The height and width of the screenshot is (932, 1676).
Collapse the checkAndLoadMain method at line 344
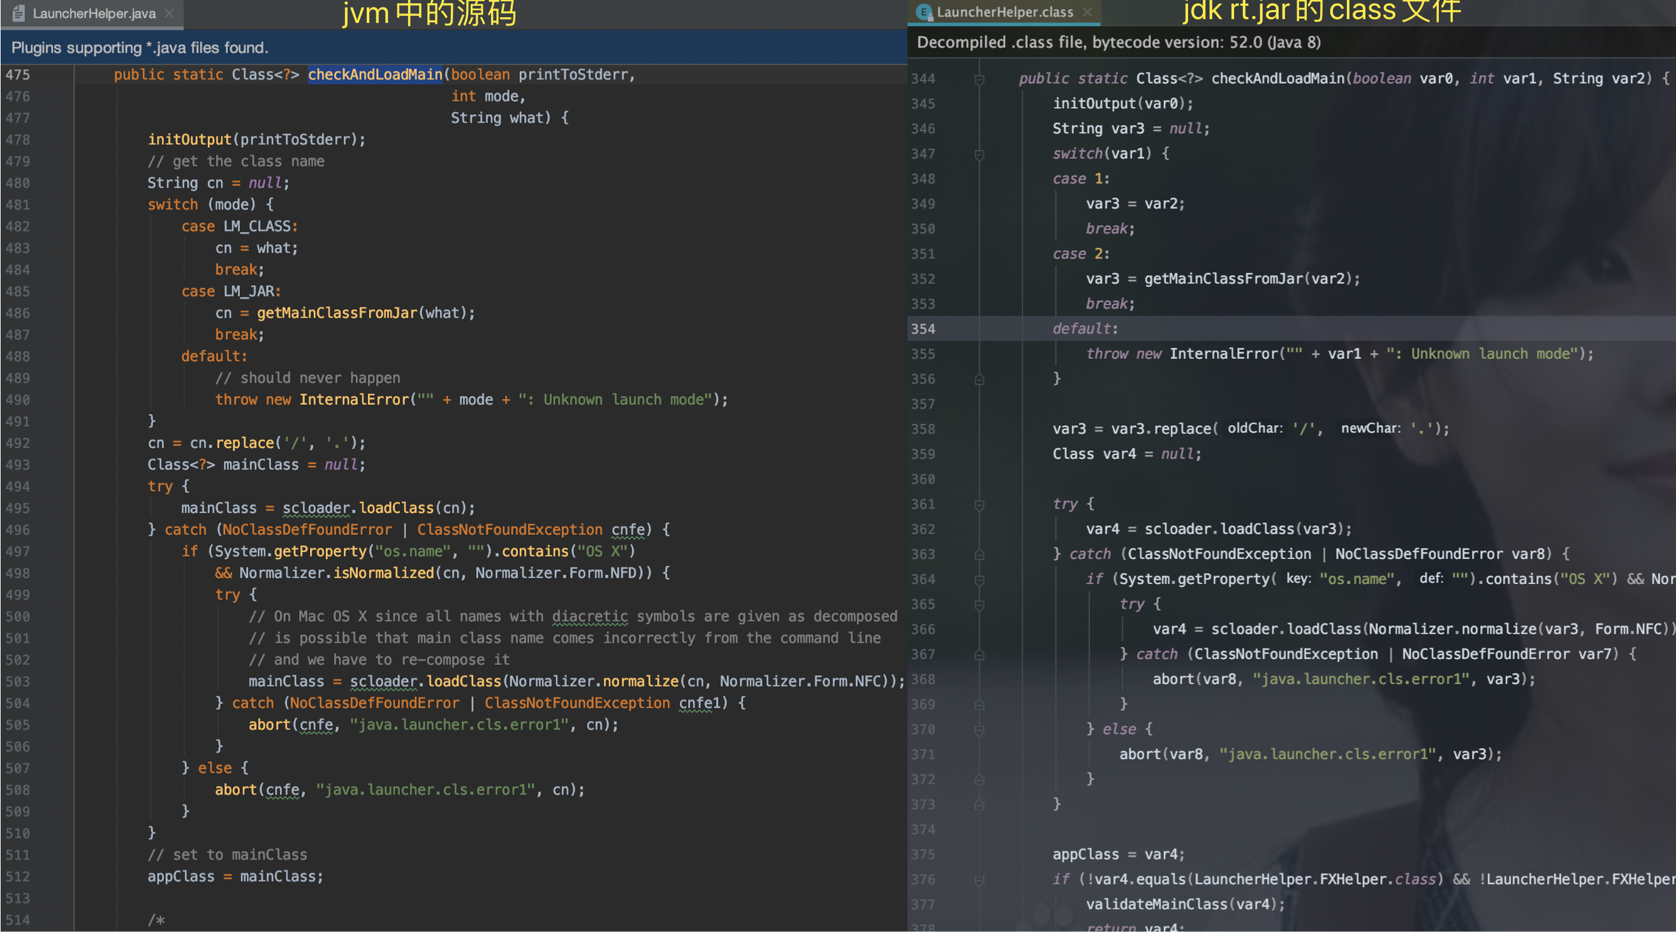pyautogui.click(x=979, y=78)
